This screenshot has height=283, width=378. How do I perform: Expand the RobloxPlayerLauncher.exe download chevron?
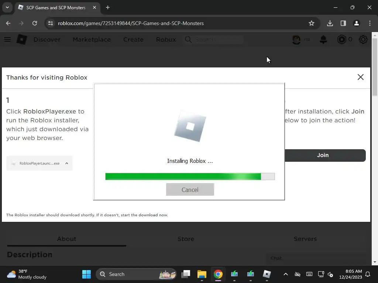[x=67, y=163]
